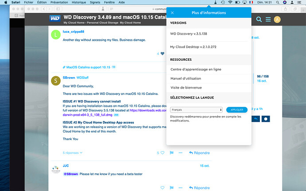Select My Cloud Desktop v.2.1.0.272 text
Viewport: 306px width, 191px height.
[193, 47]
